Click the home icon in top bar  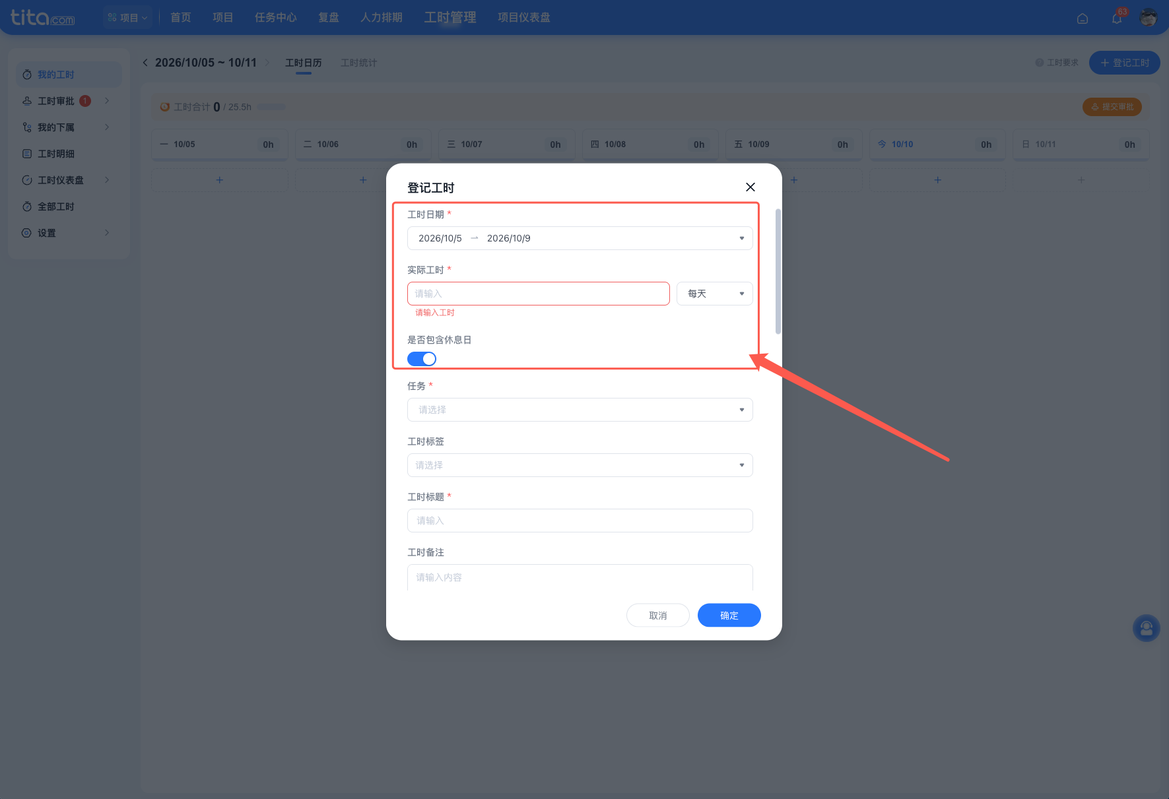1083,18
